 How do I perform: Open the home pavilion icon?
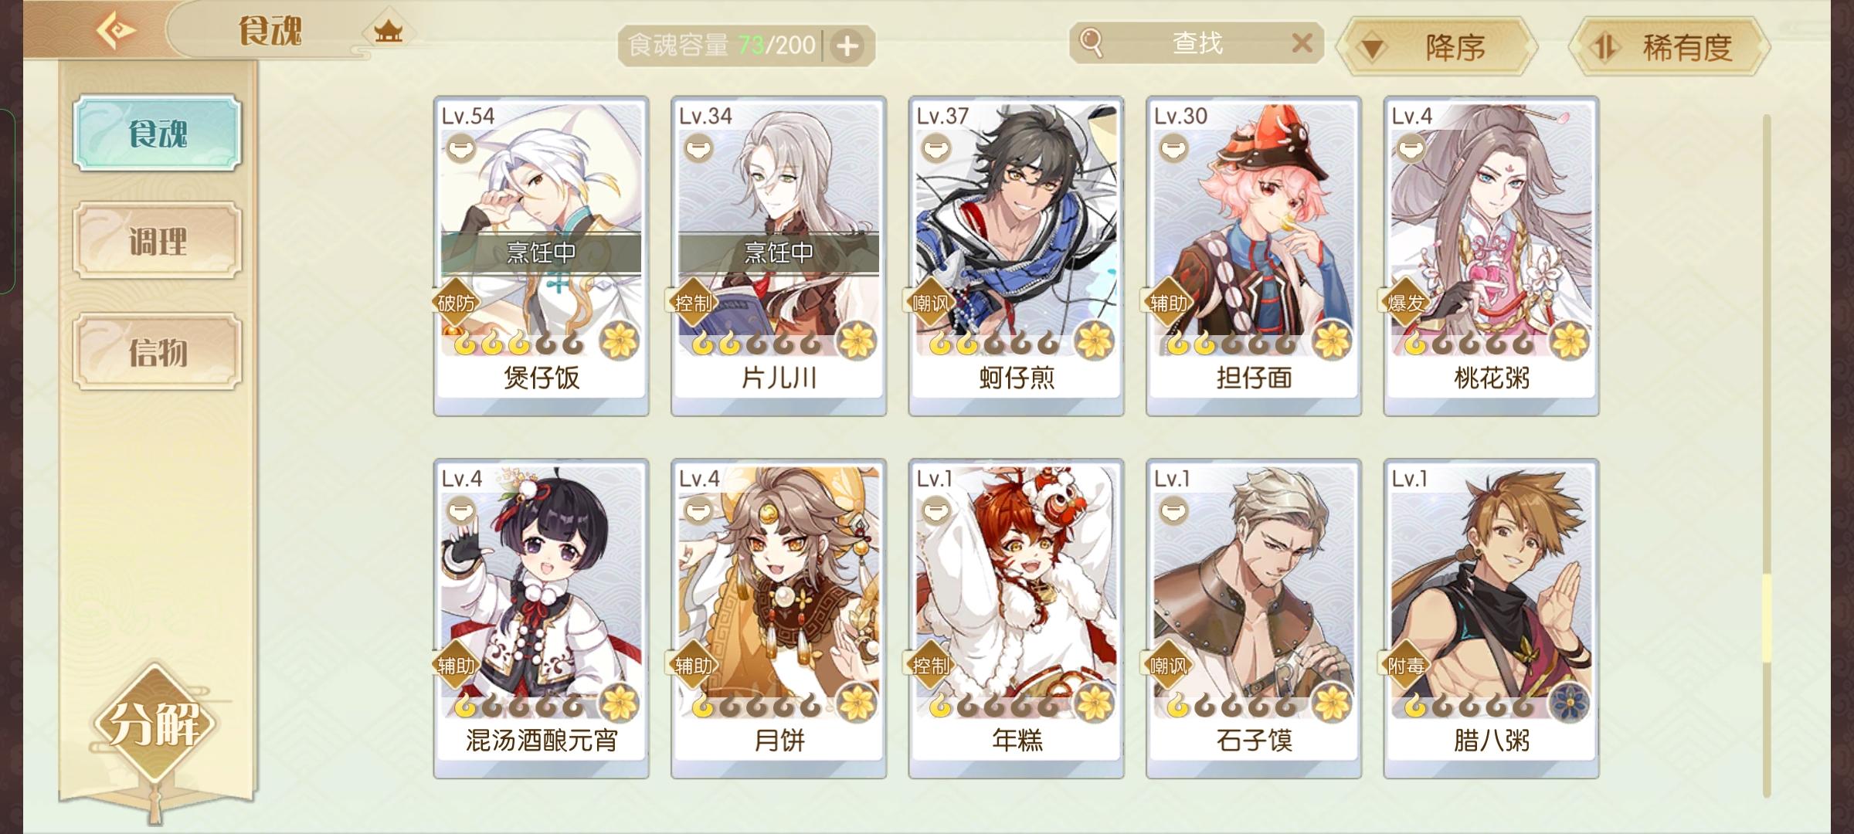(x=389, y=32)
